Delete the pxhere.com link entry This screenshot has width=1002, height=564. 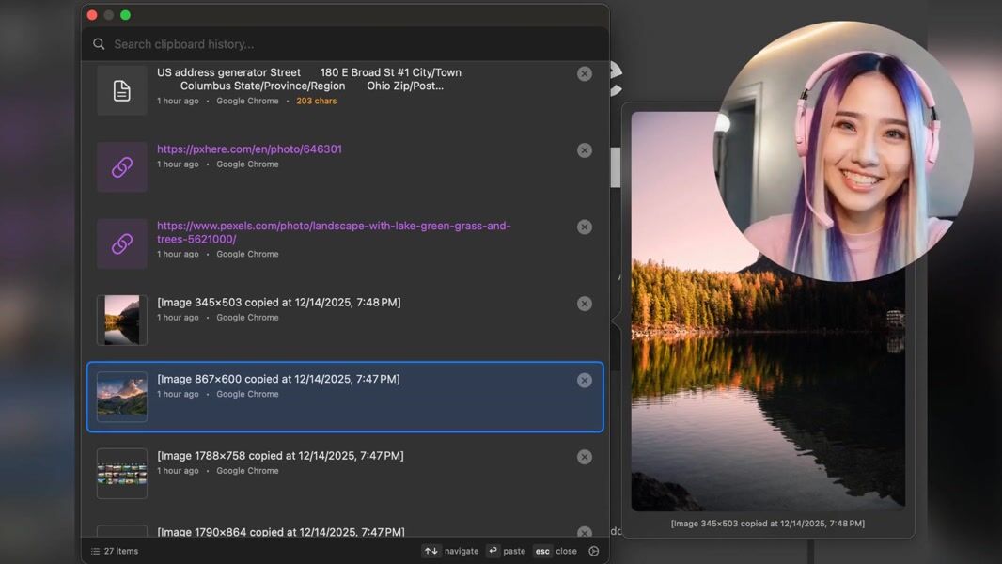pos(584,150)
